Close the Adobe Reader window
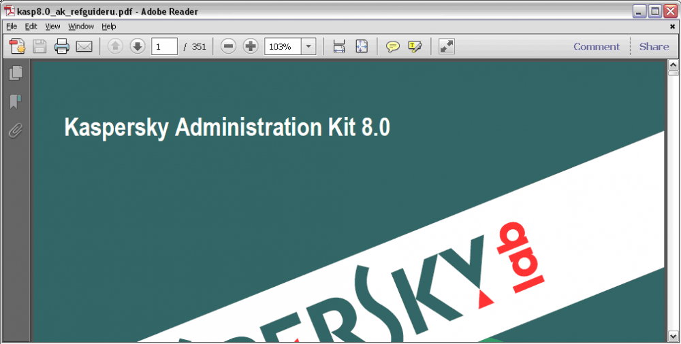 tap(670, 12)
